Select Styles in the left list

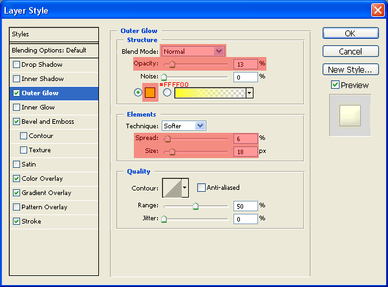pyautogui.click(x=54, y=34)
